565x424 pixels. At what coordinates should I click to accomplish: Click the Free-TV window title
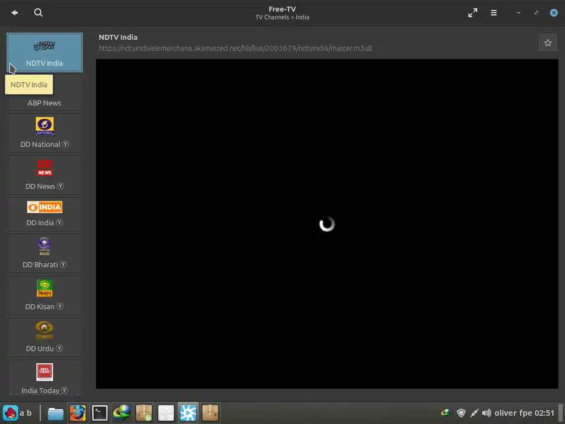(282, 9)
